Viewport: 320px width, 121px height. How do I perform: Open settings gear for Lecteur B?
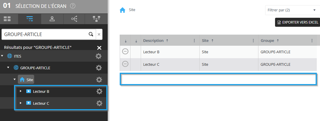99,92
